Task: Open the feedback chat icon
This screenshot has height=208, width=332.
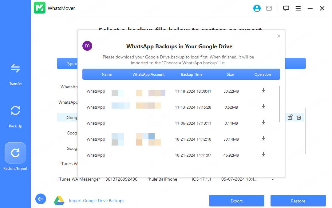Action: tap(286, 8)
